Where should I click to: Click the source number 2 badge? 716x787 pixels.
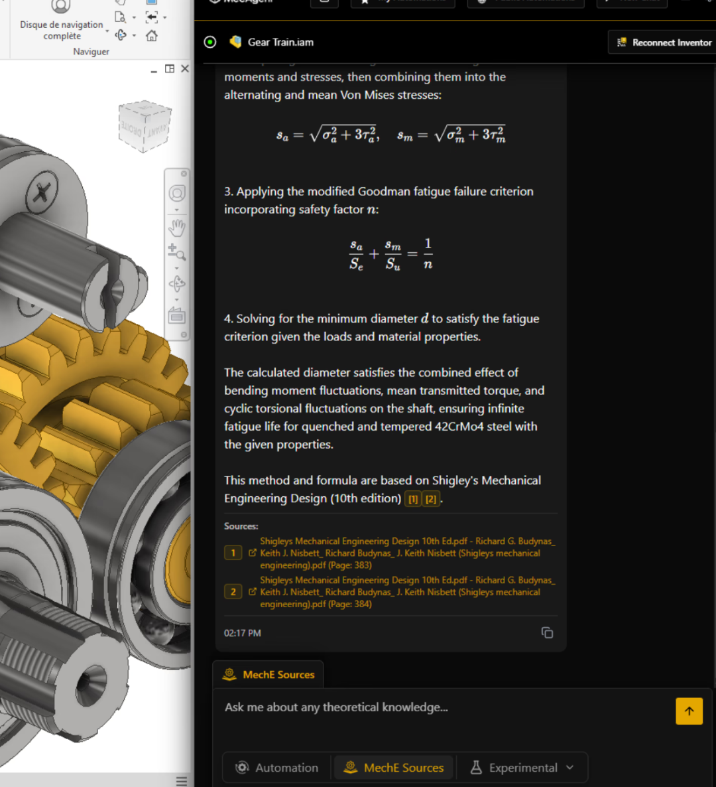click(233, 592)
